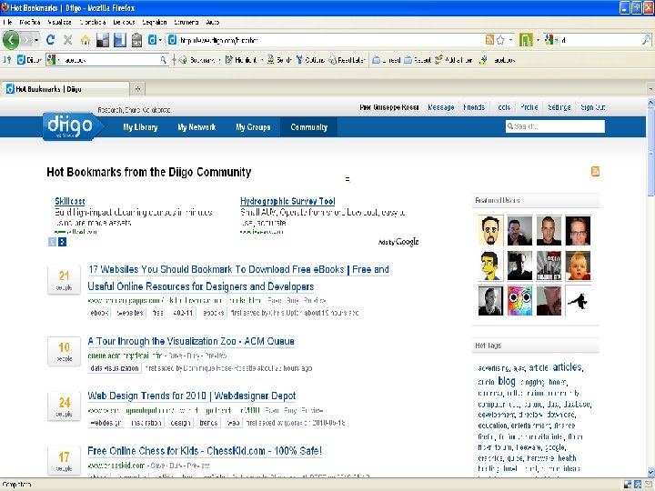Click into the Diigo site search field
The width and height of the screenshot is (655, 491).
click(x=555, y=126)
